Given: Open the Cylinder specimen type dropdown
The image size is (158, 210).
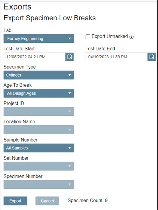Looking at the screenshot, I should point(39,75).
